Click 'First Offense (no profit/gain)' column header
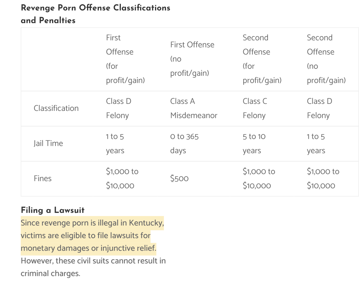Screen dimensions: 359x283 [x=192, y=59]
